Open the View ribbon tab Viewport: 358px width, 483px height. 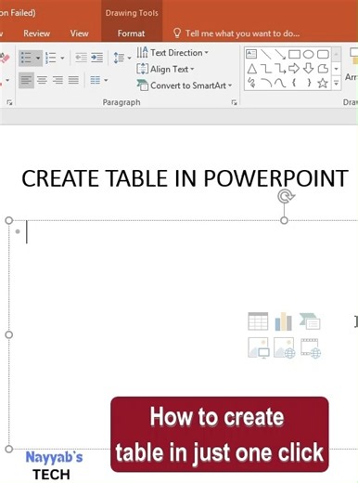pos(79,33)
